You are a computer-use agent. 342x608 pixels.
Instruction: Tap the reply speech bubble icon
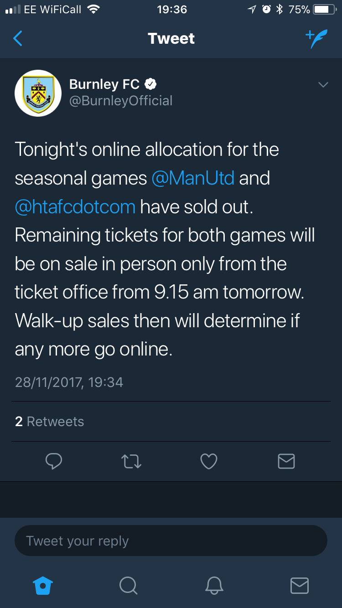coord(54,461)
